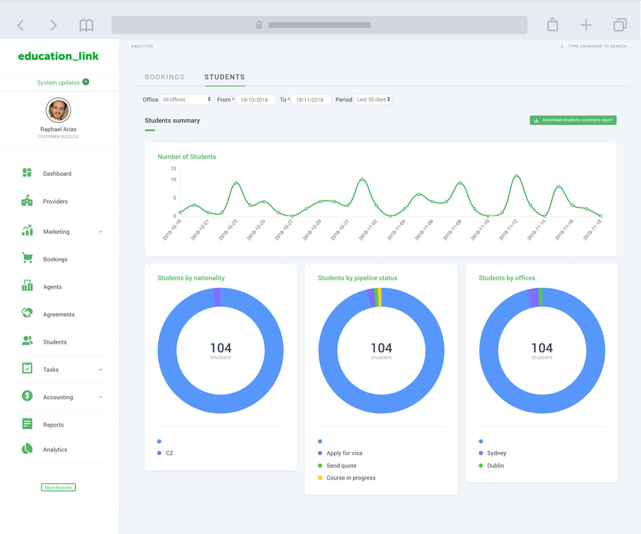Open a new browser tab with plus
Image resolution: width=641 pixels, height=534 pixels.
click(x=586, y=25)
